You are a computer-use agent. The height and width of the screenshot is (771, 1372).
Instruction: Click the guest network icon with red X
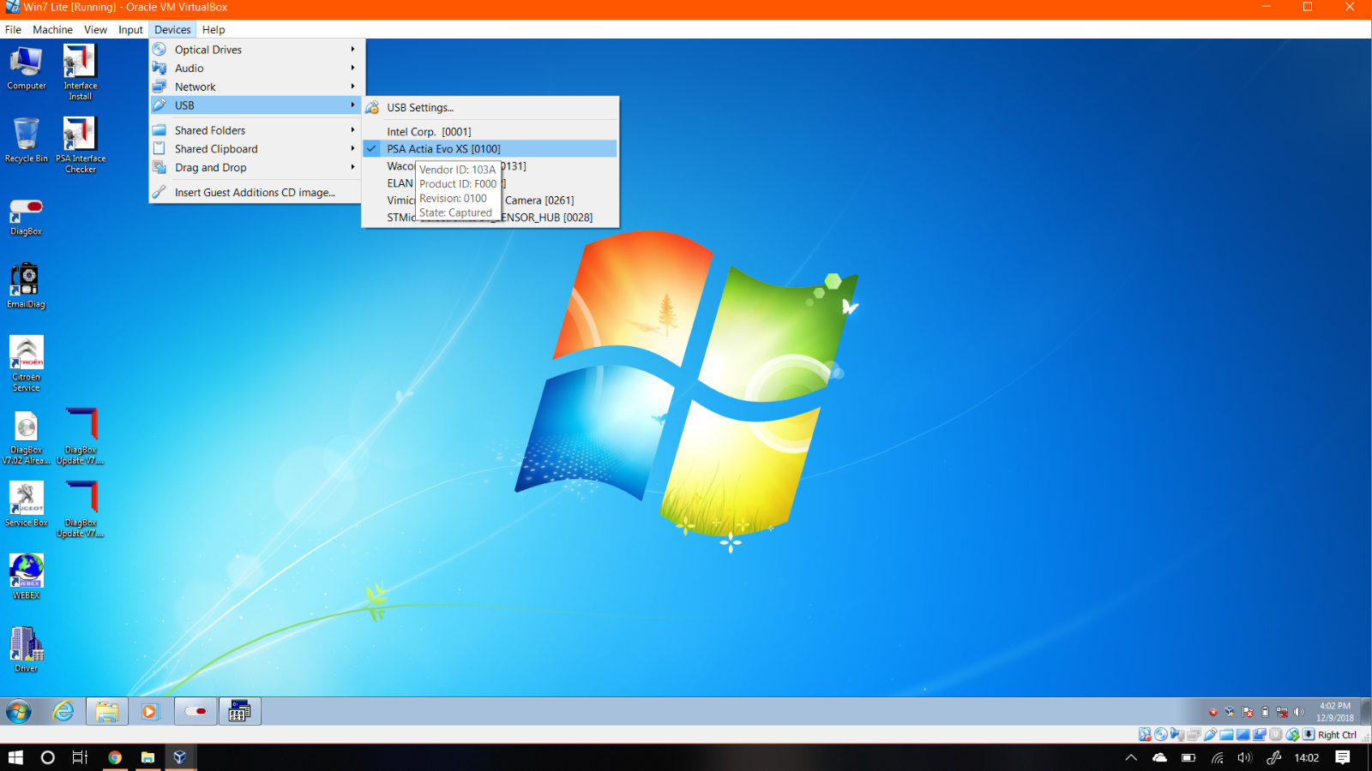tap(1282, 712)
